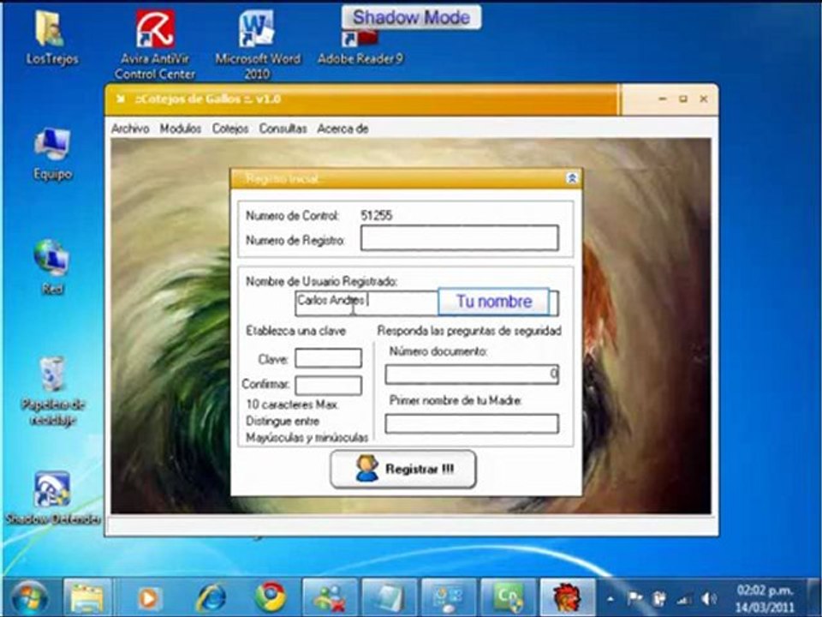
Task: Launch Shadow Defender desktop shortcut
Action: 52,499
